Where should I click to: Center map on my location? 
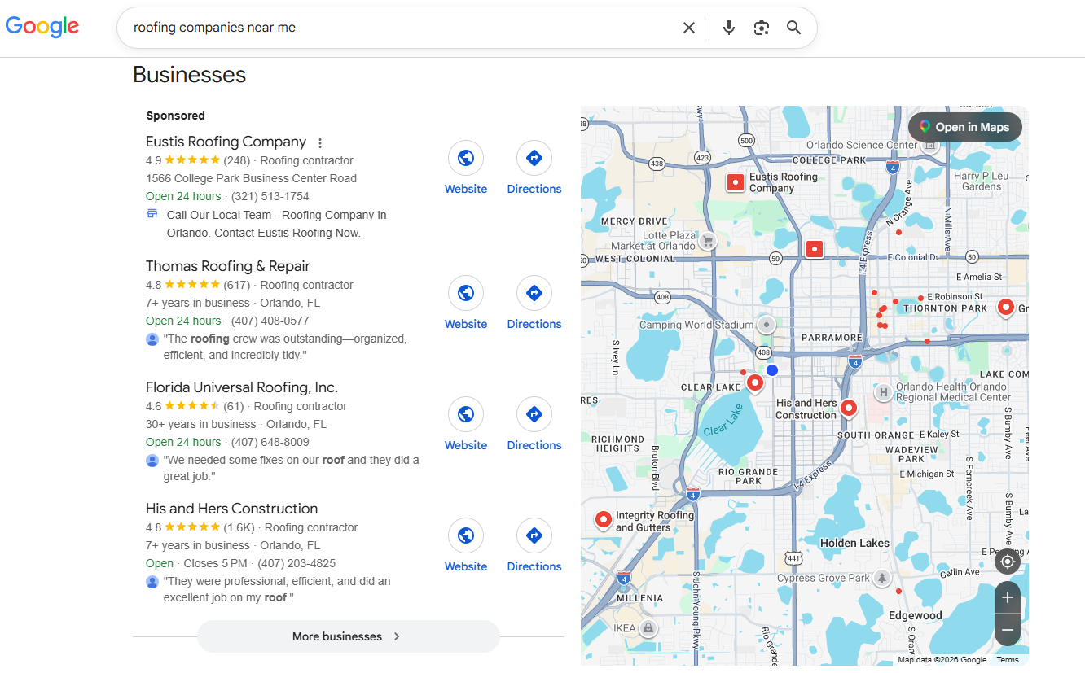click(x=1008, y=562)
